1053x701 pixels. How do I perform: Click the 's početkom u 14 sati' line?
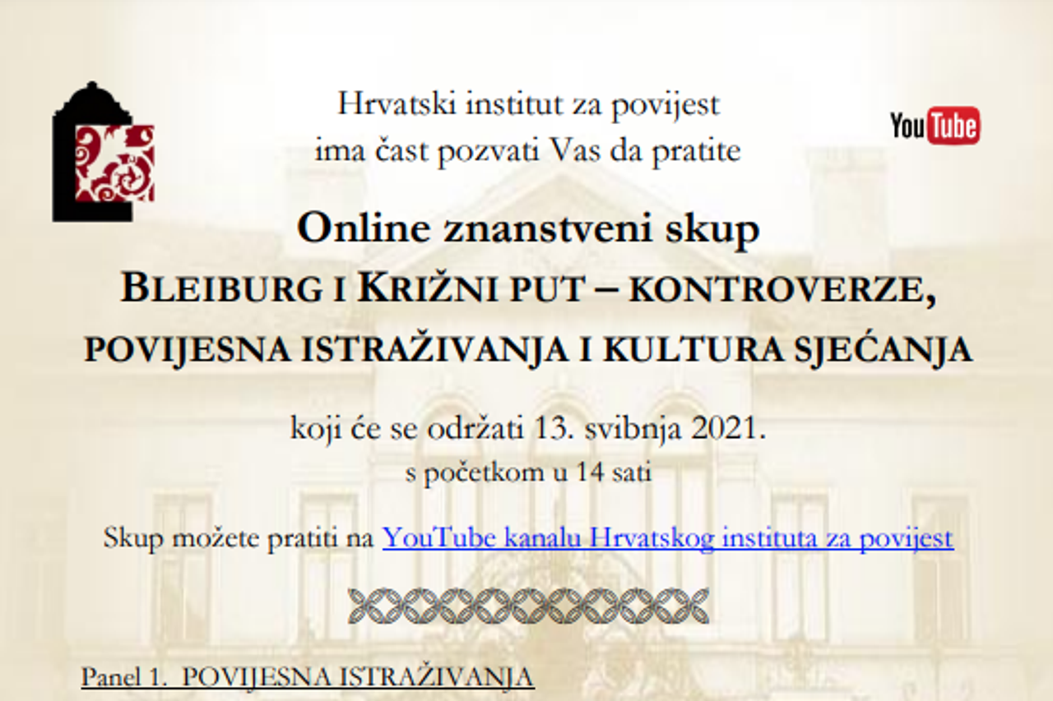click(527, 473)
